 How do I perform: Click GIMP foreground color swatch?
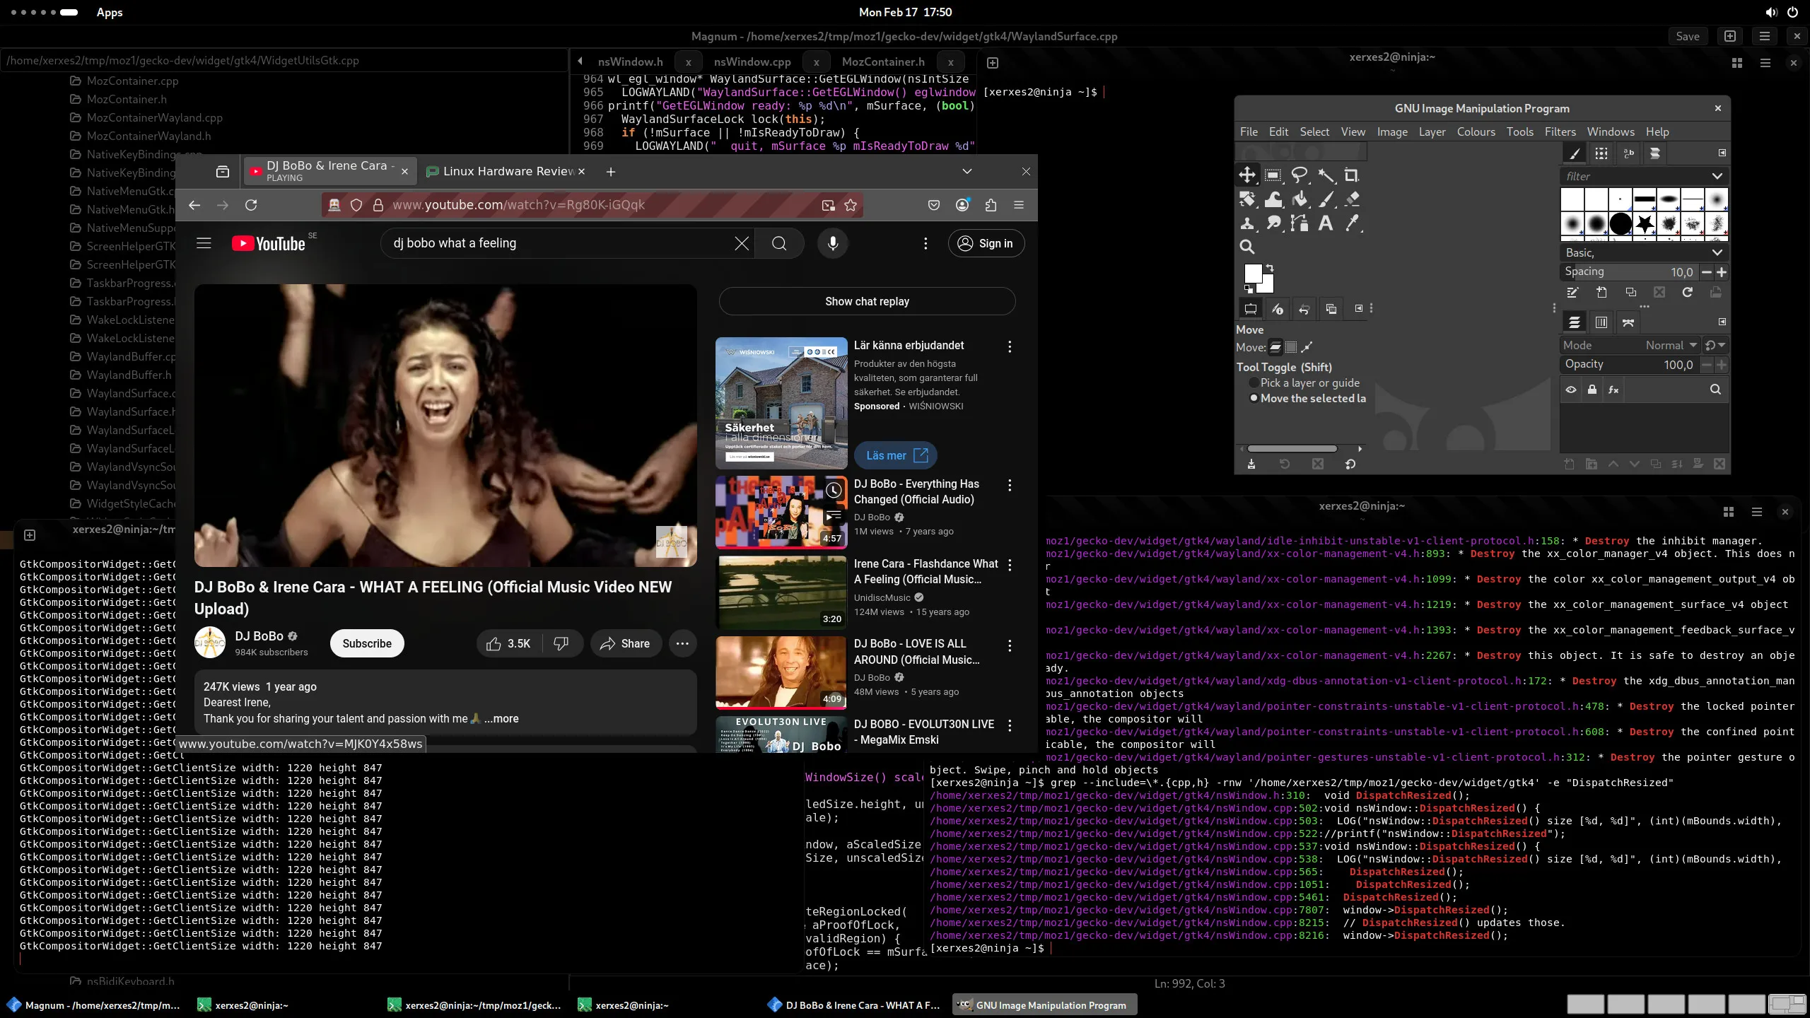click(x=1253, y=273)
